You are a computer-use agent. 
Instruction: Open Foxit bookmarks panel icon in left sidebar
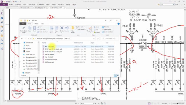[x=2, y=13]
